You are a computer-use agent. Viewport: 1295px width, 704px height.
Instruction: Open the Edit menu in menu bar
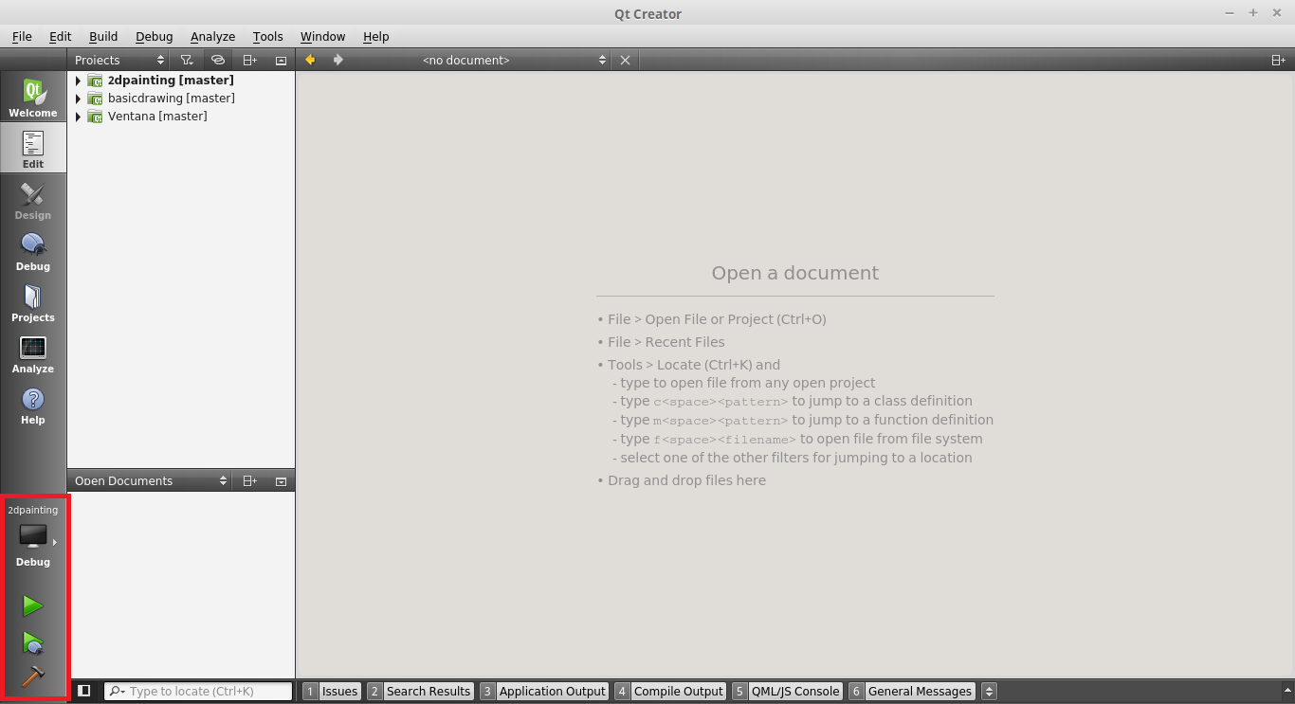(61, 36)
